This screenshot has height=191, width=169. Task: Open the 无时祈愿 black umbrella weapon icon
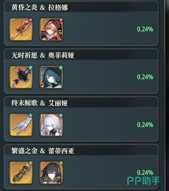[x=21, y=77]
